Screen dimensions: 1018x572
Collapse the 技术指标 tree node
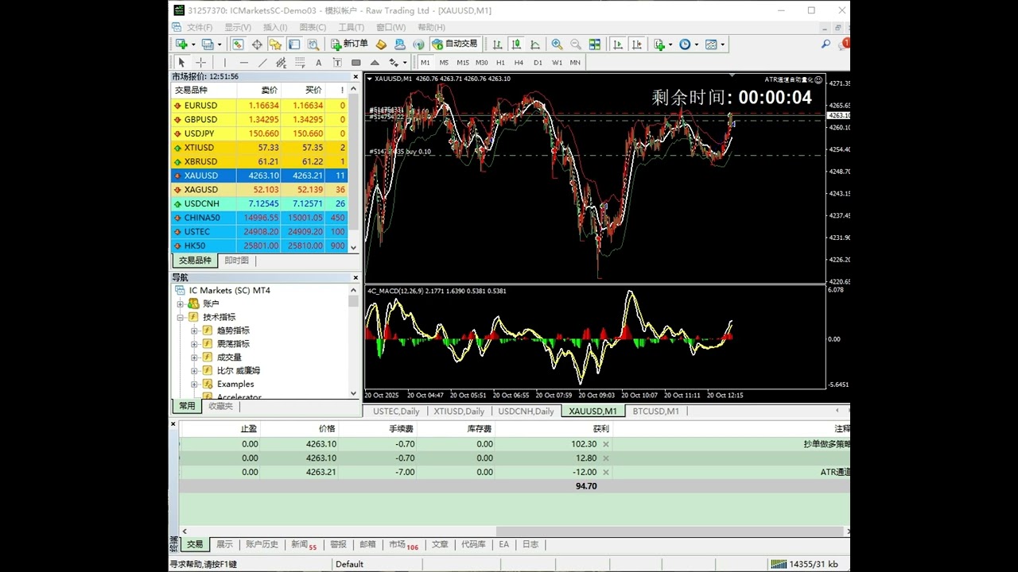point(181,317)
